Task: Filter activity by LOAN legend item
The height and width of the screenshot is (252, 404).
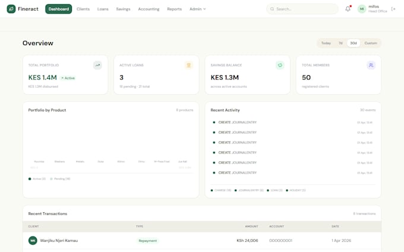Action: click(x=274, y=190)
